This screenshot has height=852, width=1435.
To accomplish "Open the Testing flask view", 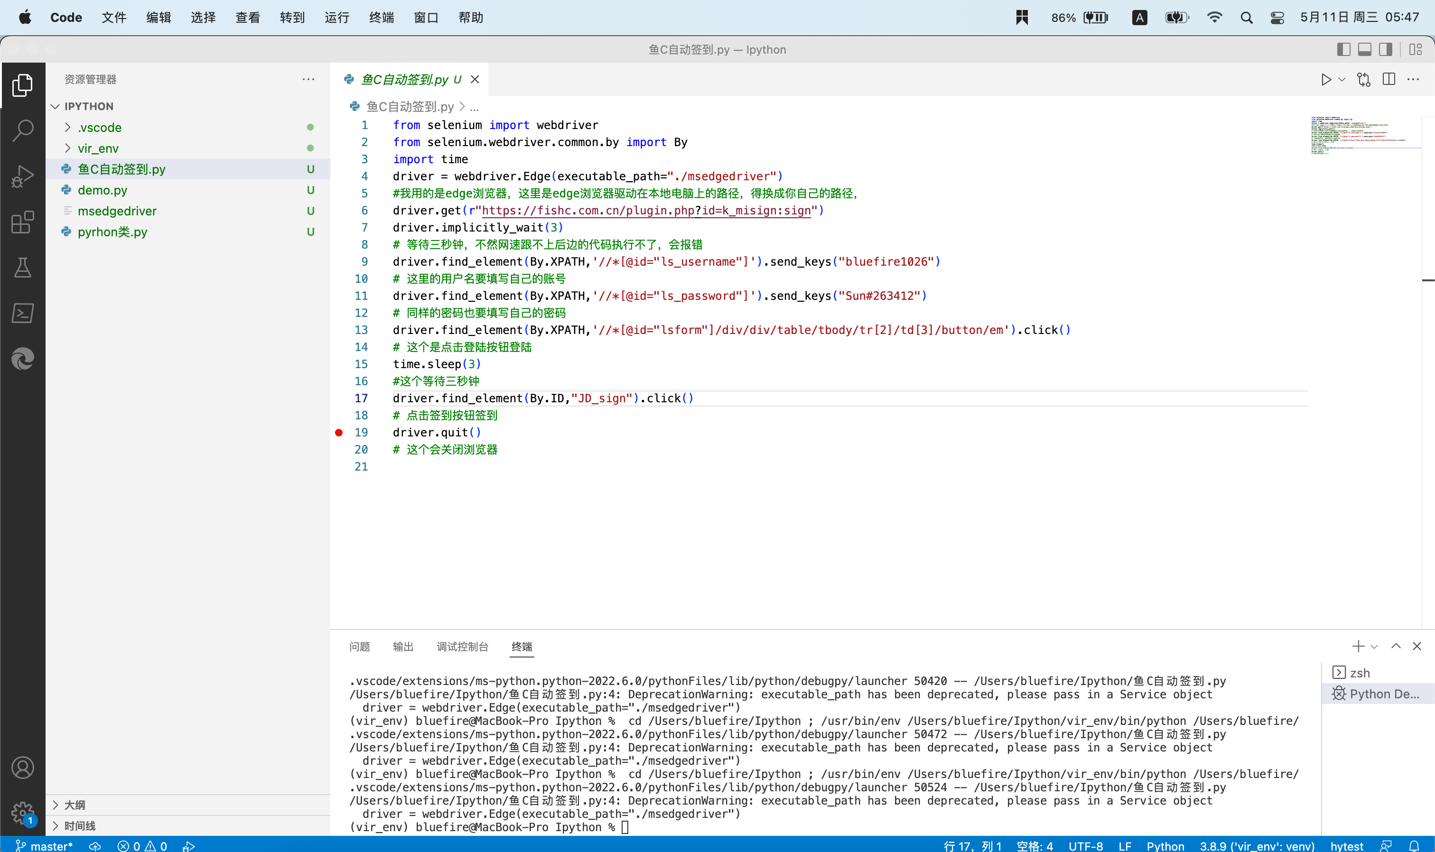I will pyautogui.click(x=22, y=268).
